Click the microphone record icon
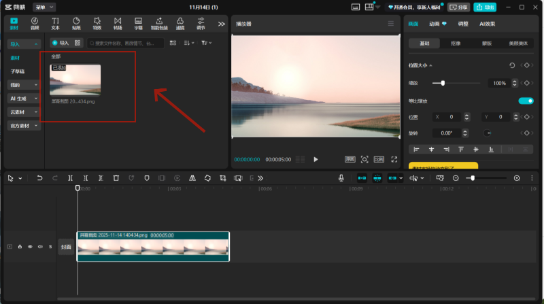 [x=341, y=178]
